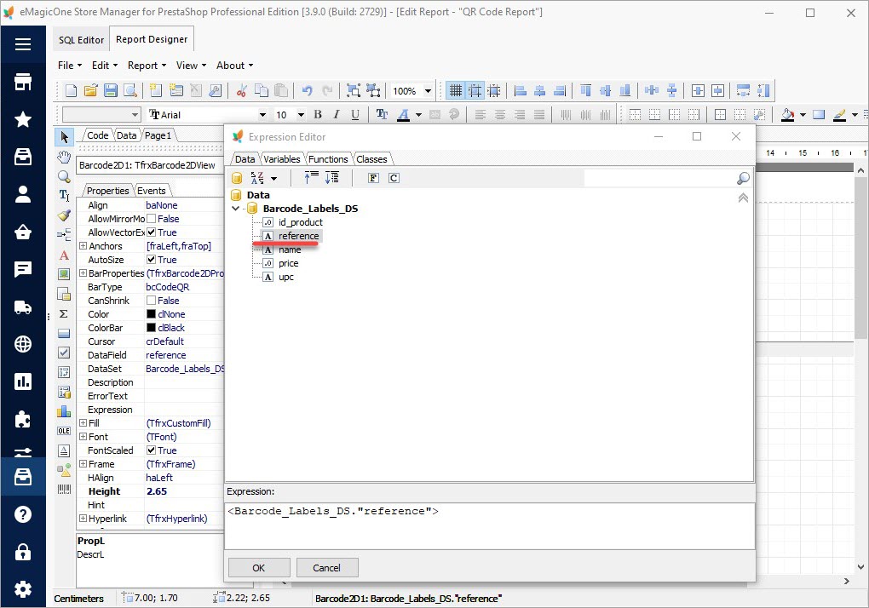Switch to the Functions tab
The height and width of the screenshot is (608, 869).
[327, 159]
